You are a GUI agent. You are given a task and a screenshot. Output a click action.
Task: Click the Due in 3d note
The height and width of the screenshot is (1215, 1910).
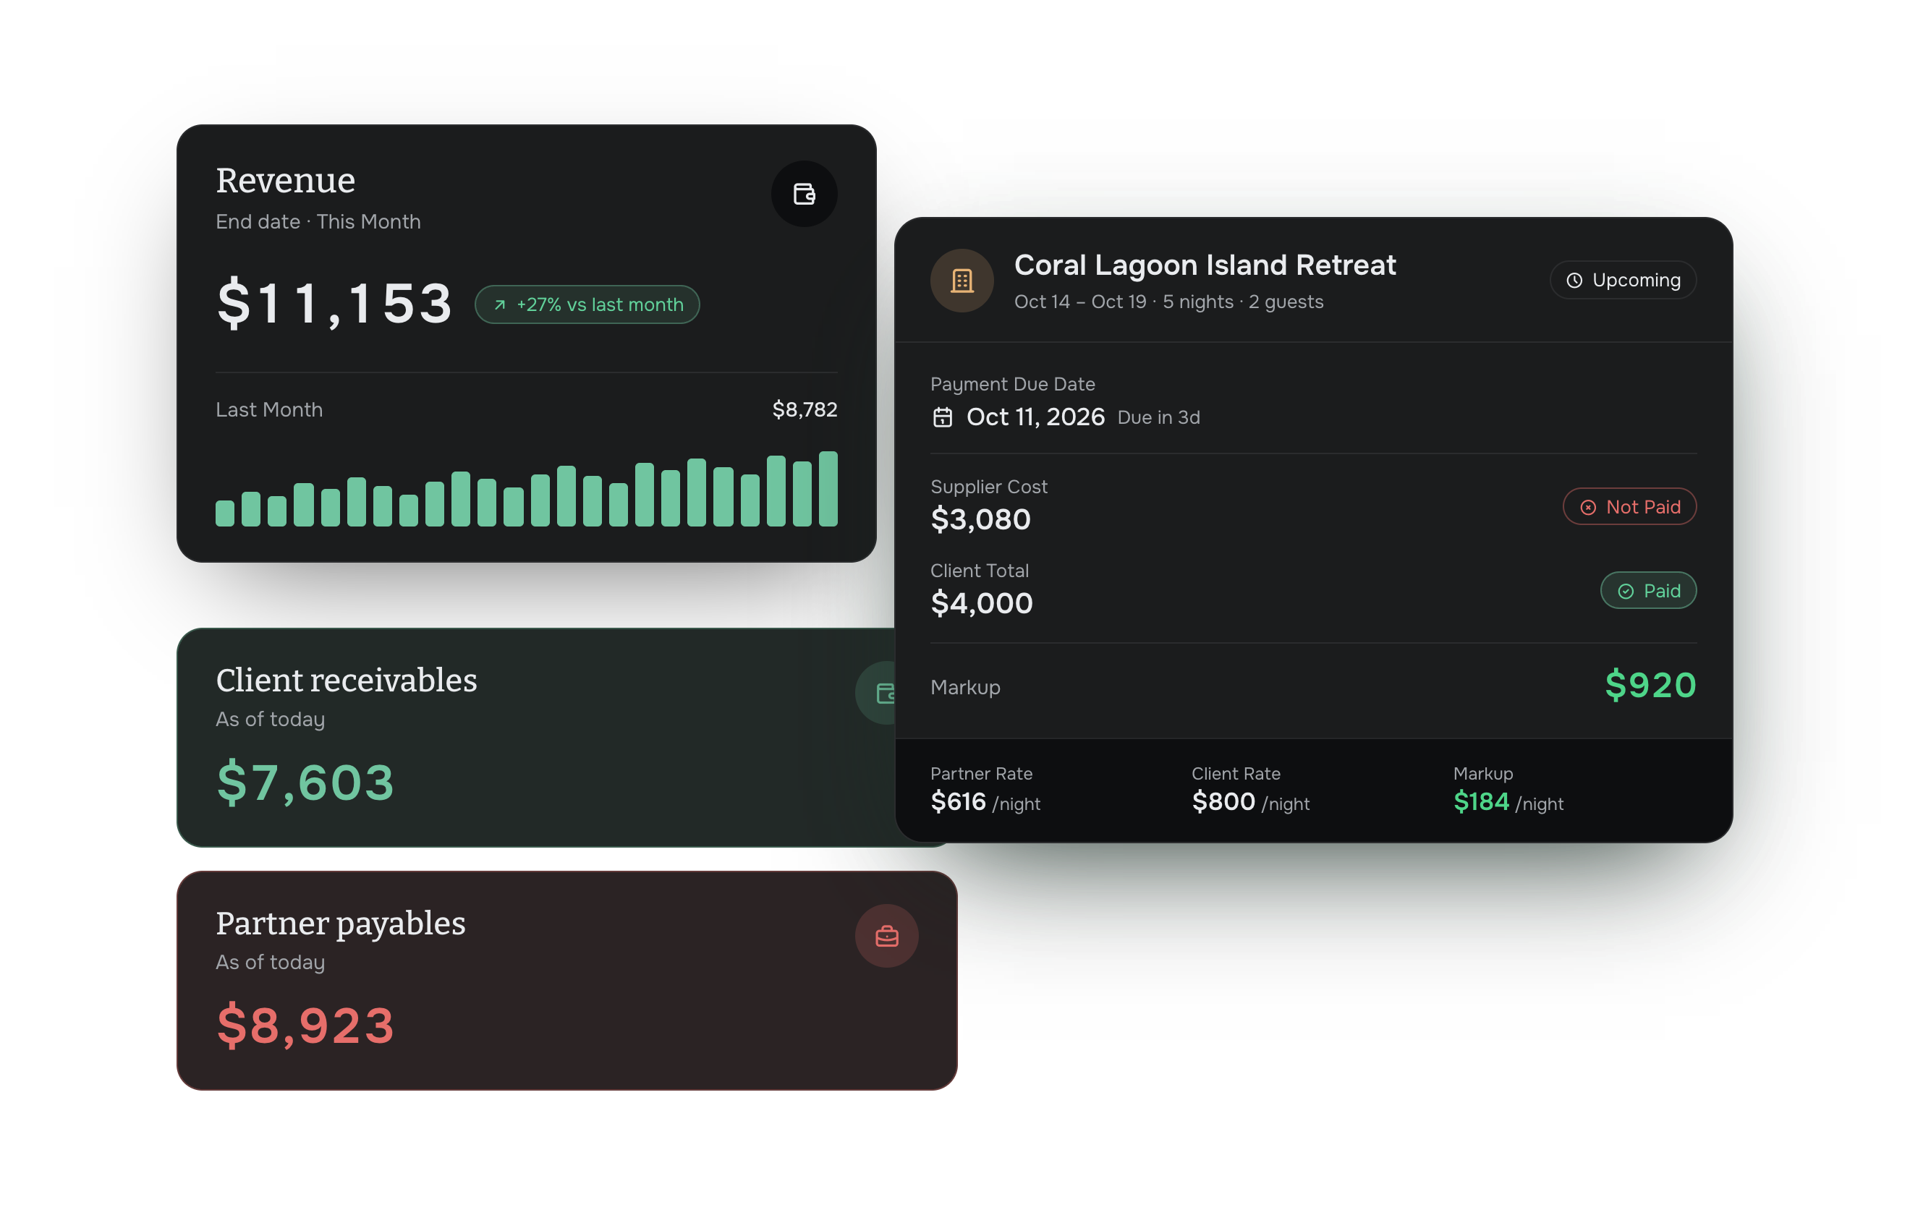pos(1158,418)
